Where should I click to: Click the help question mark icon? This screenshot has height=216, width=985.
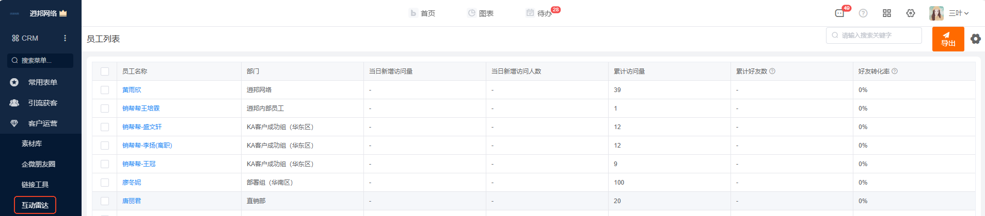pos(863,13)
